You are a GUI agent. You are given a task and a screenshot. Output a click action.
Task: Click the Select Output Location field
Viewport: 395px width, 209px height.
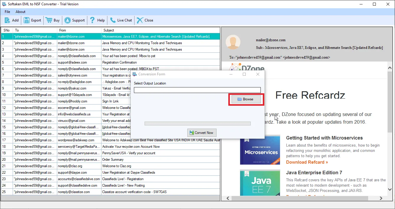(197, 90)
